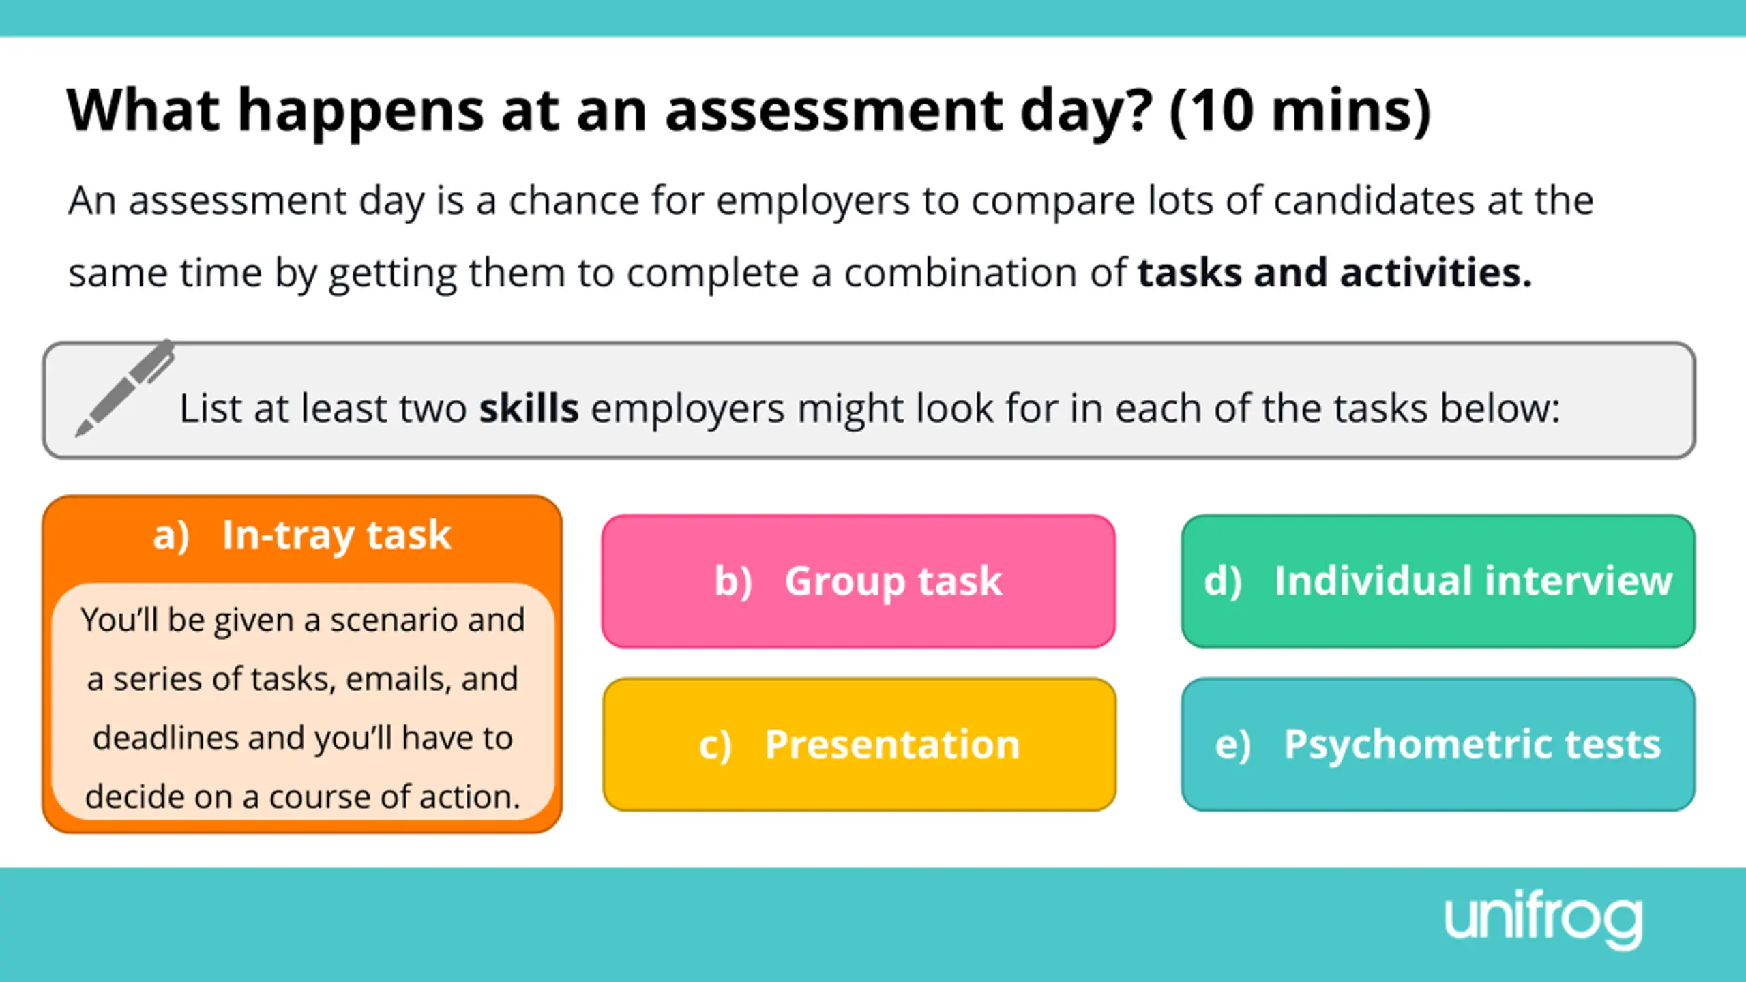Click the 'd)' label on green box
The image size is (1746, 982).
tap(1223, 581)
